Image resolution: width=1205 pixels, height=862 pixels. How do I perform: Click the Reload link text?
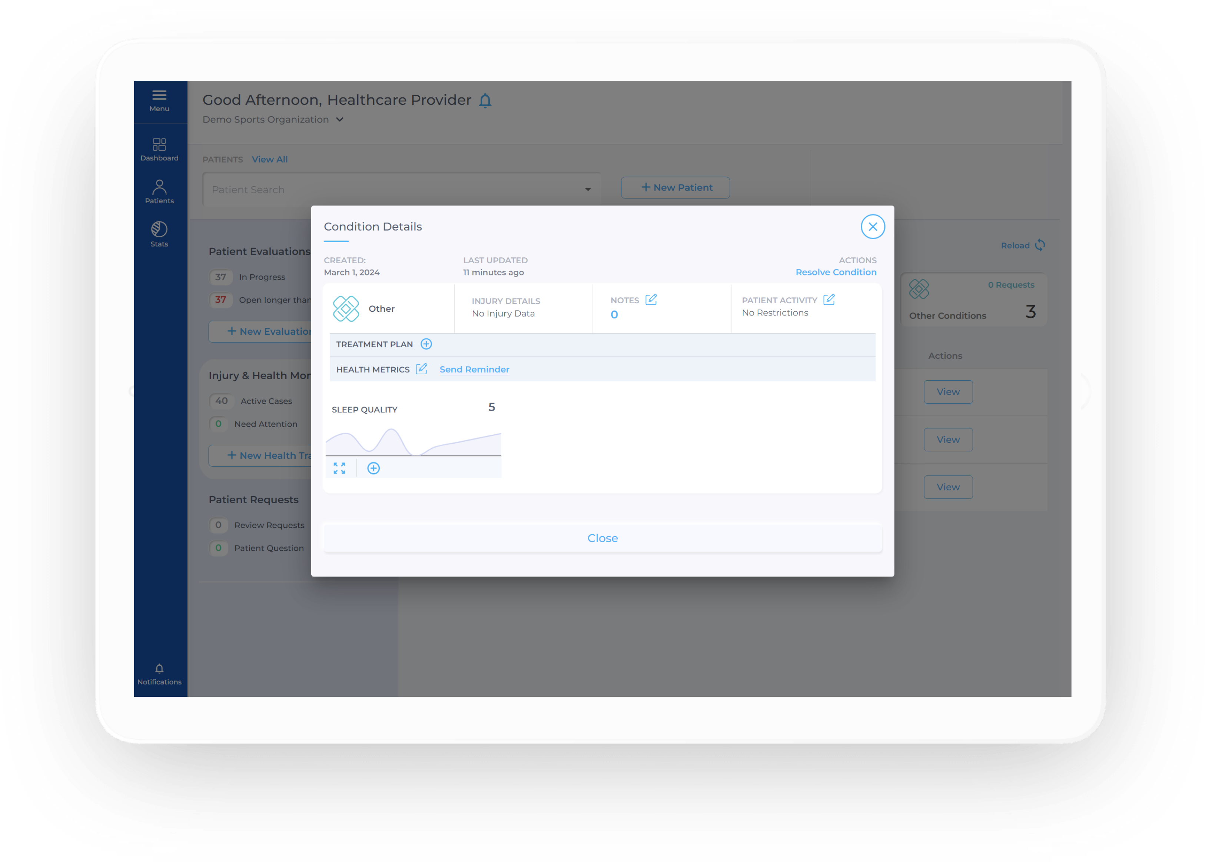point(1015,245)
